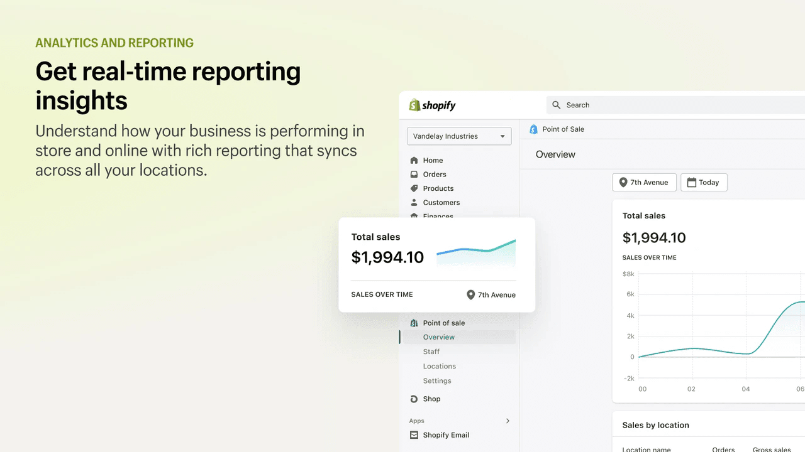
Task: Go to Locations in sidebar
Action: 440,366
